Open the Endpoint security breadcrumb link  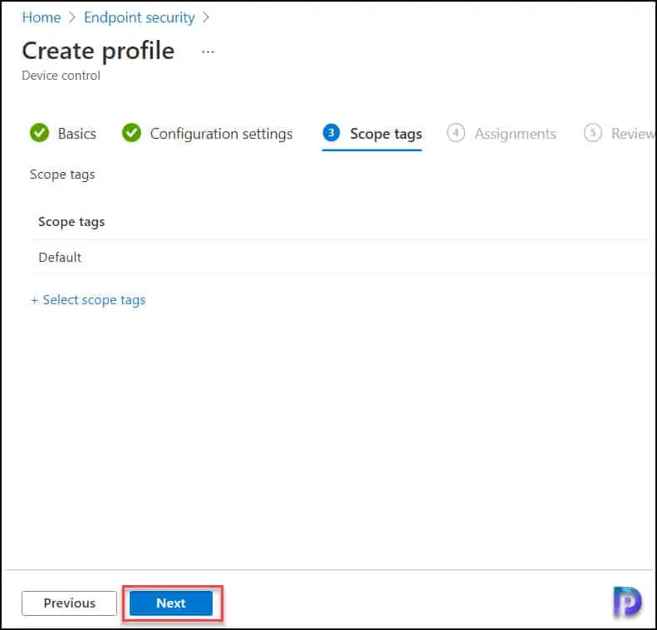(x=139, y=17)
